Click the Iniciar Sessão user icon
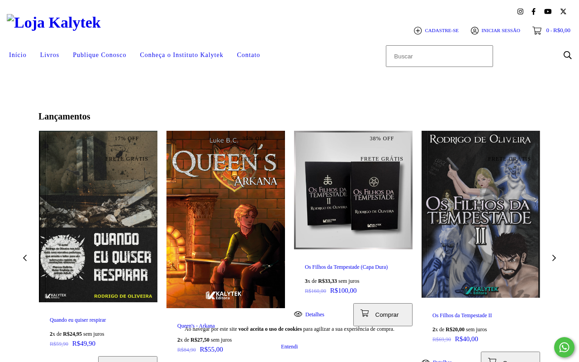 pos(475,30)
